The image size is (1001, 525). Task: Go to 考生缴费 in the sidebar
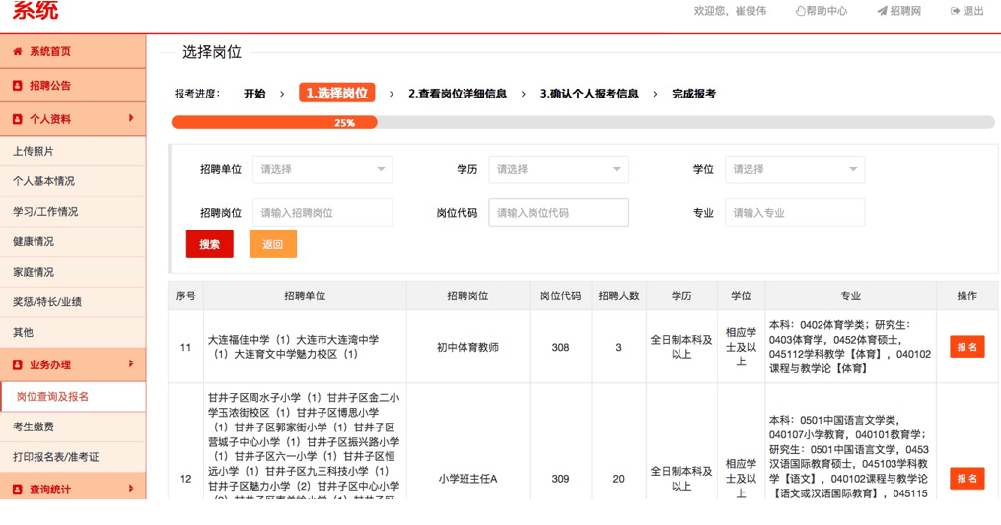pos(34,427)
